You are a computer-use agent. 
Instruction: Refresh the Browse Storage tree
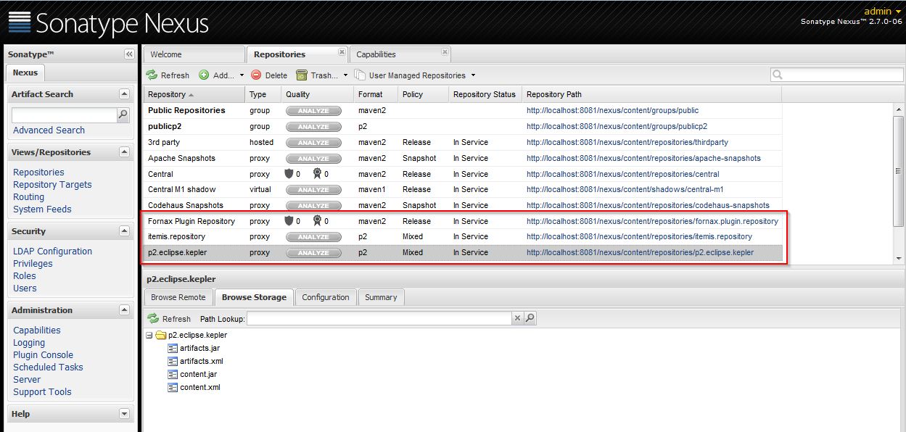click(x=169, y=319)
